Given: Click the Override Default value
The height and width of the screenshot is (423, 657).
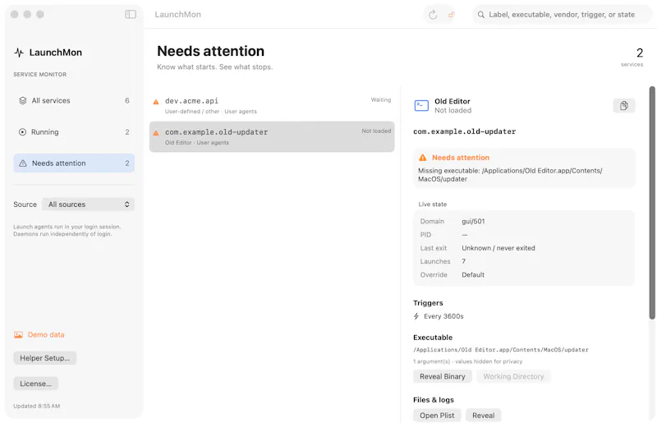Looking at the screenshot, I should (x=473, y=274).
